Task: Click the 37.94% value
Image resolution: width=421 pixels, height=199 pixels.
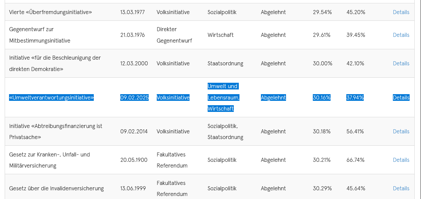Action: (355, 97)
